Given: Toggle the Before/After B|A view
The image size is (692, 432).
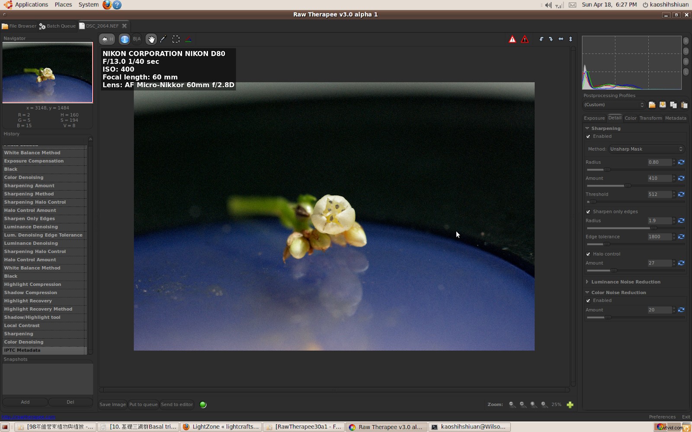Looking at the screenshot, I should (x=137, y=39).
